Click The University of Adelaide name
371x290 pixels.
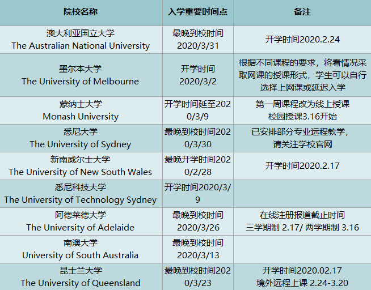[x=81, y=228]
